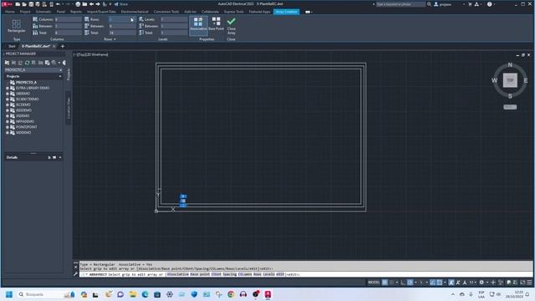Open the Project ribbon tab
Viewport: 535px width, 301px height.
pyautogui.click(x=25, y=12)
